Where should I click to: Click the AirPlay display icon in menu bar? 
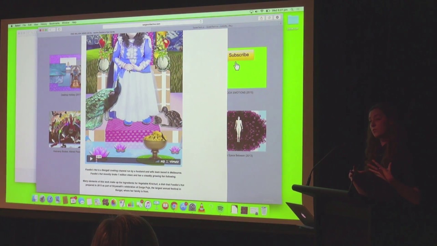point(251,12)
